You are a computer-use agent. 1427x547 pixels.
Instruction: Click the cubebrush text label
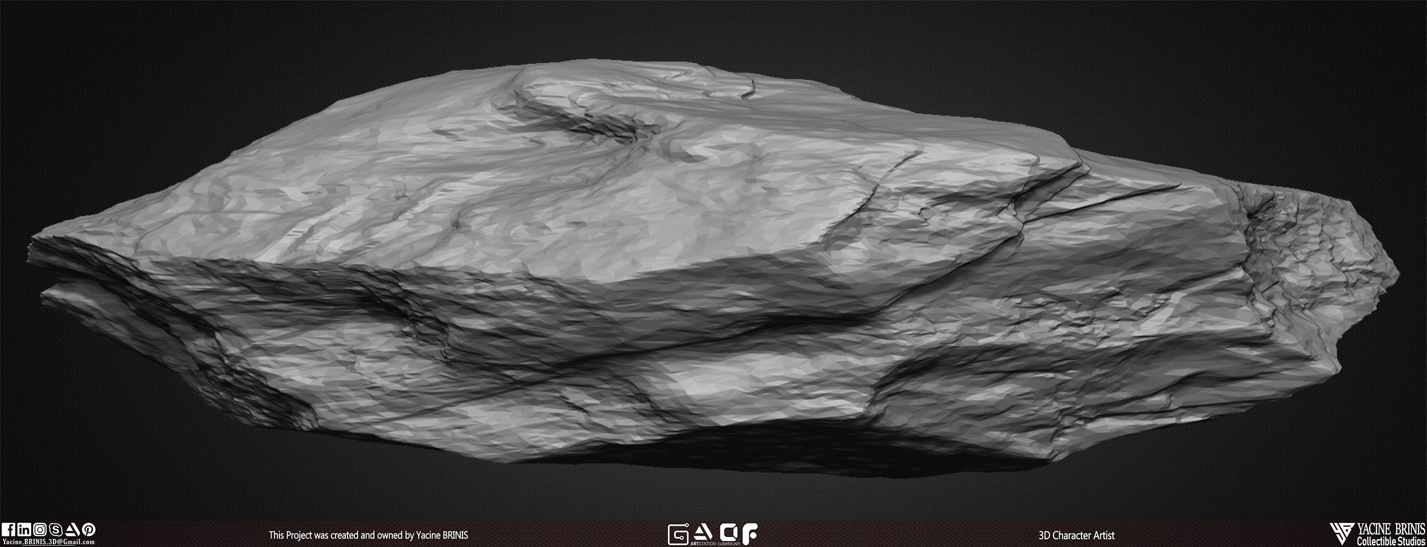[x=729, y=544]
